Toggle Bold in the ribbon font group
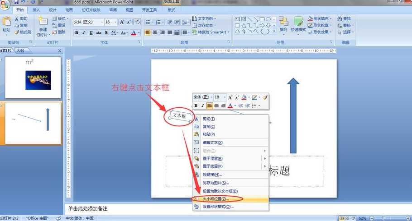This screenshot has height=221, width=412. (x=77, y=33)
